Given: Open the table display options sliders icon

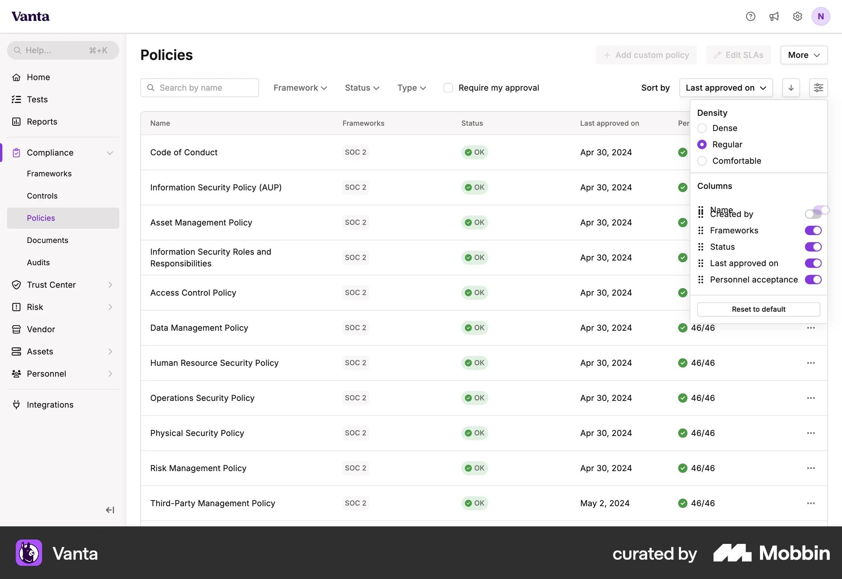Looking at the screenshot, I should tap(819, 88).
